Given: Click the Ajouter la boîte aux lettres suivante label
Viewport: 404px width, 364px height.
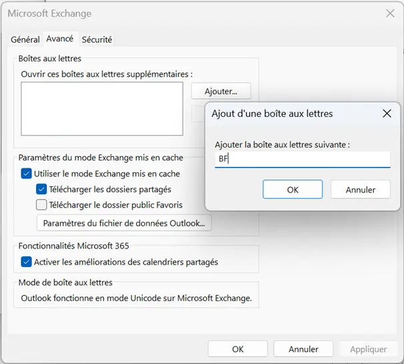Looking at the screenshot, I should 282,145.
